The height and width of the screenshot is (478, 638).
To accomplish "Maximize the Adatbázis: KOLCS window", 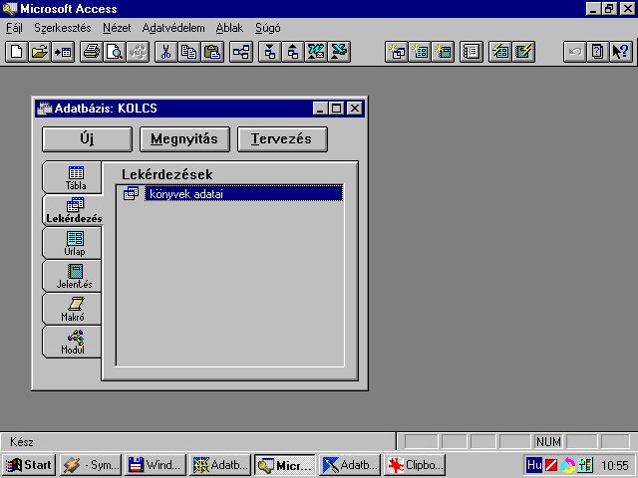I will pos(337,109).
